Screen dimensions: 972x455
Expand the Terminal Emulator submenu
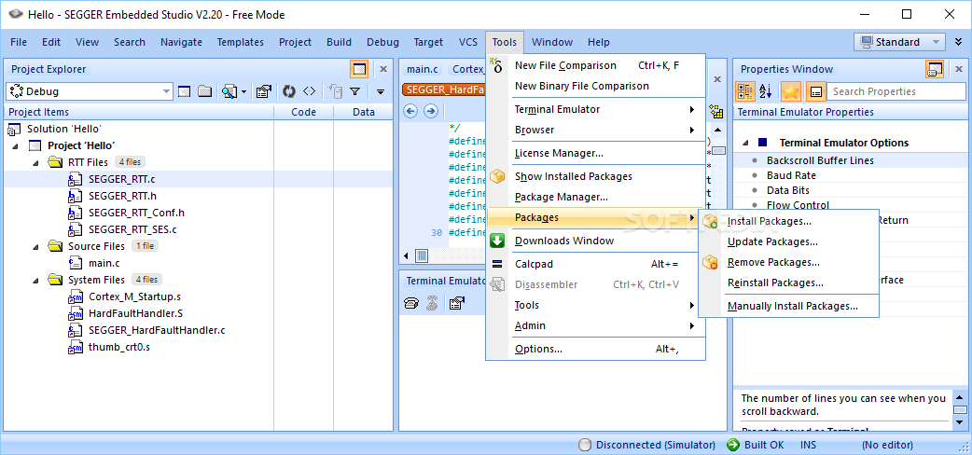click(x=596, y=110)
